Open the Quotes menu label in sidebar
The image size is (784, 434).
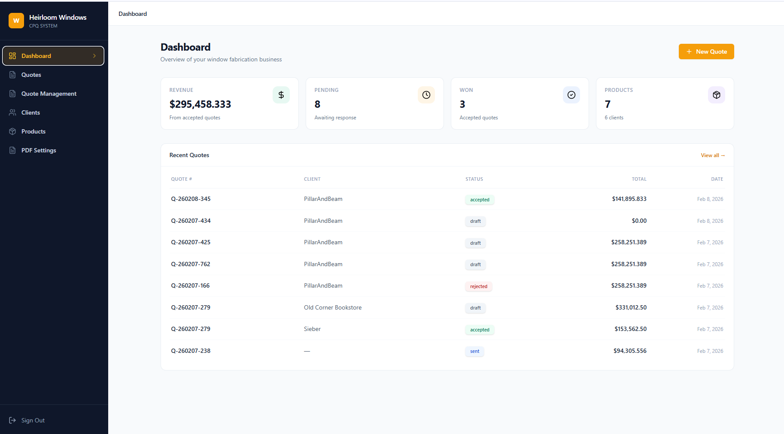click(x=31, y=75)
